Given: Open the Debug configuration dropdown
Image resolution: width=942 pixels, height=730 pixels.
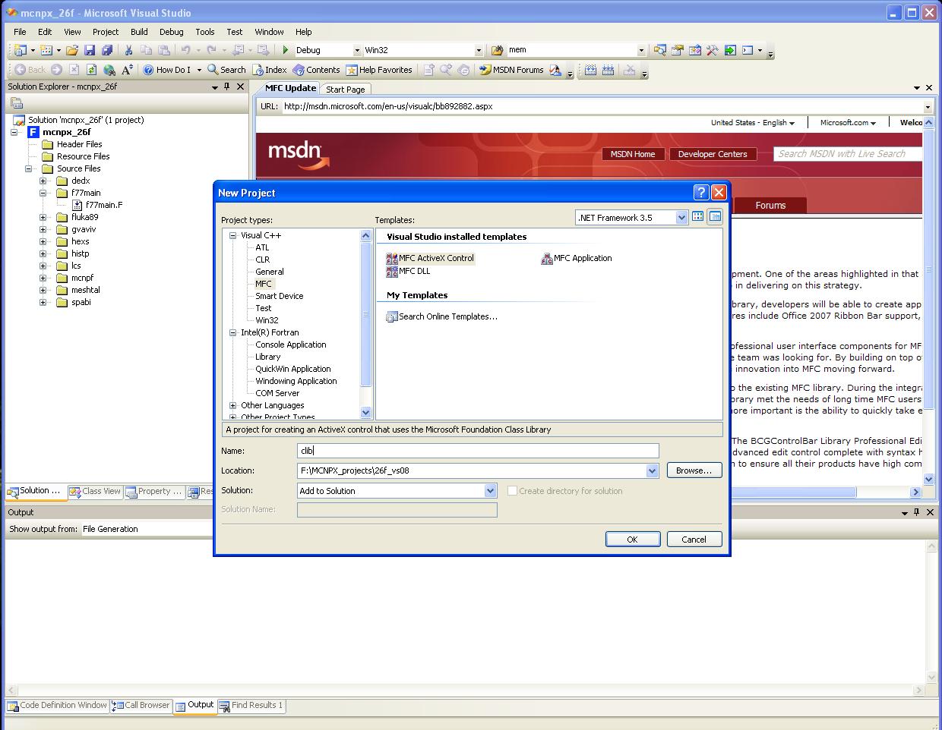Looking at the screenshot, I should [357, 50].
